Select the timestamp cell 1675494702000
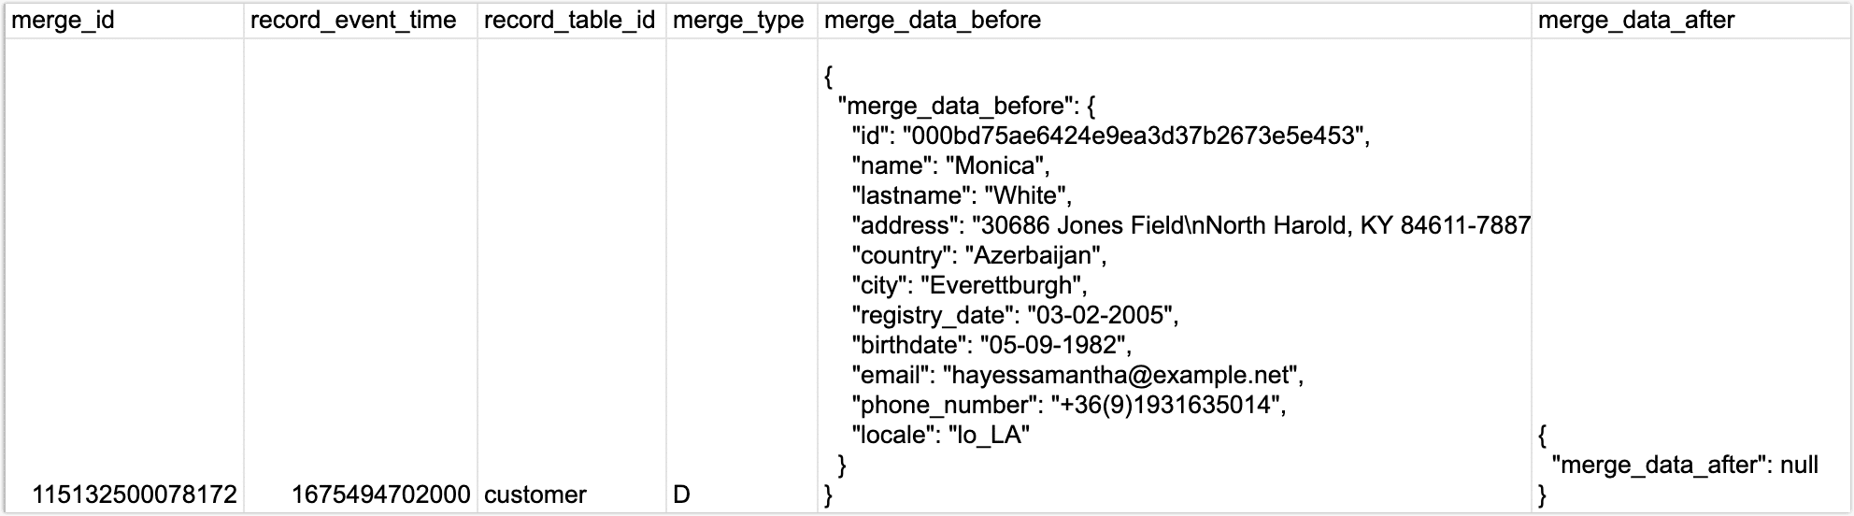This screenshot has width=1854, height=516. (380, 494)
